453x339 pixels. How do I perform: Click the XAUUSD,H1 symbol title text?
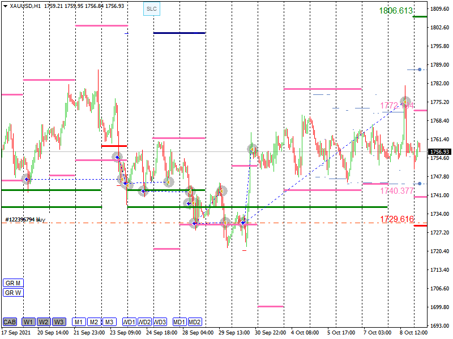tap(25, 6)
